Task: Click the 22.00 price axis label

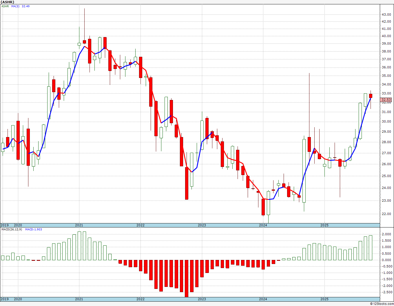Action: [x=386, y=214]
